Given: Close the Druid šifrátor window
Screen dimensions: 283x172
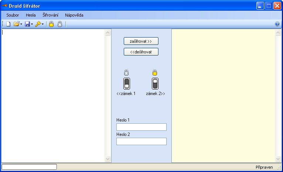Looking at the screenshot, I should [x=277, y=6].
